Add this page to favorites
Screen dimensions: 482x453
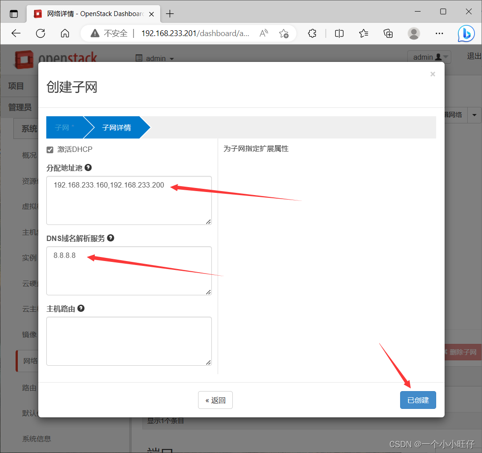pyautogui.click(x=284, y=33)
